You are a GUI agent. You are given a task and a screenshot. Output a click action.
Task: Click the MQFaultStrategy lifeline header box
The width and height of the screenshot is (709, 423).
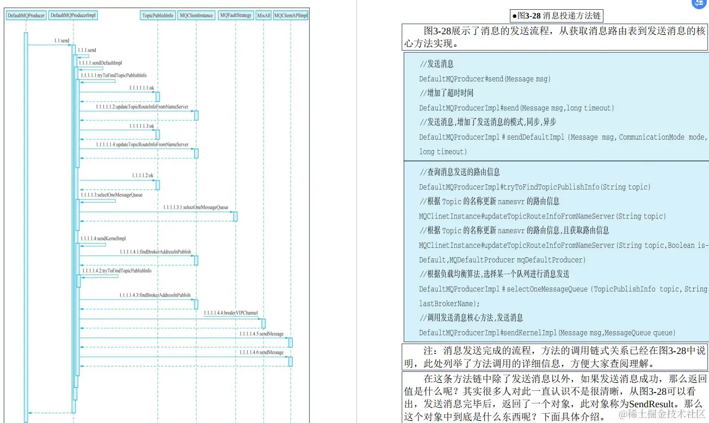pyautogui.click(x=236, y=16)
